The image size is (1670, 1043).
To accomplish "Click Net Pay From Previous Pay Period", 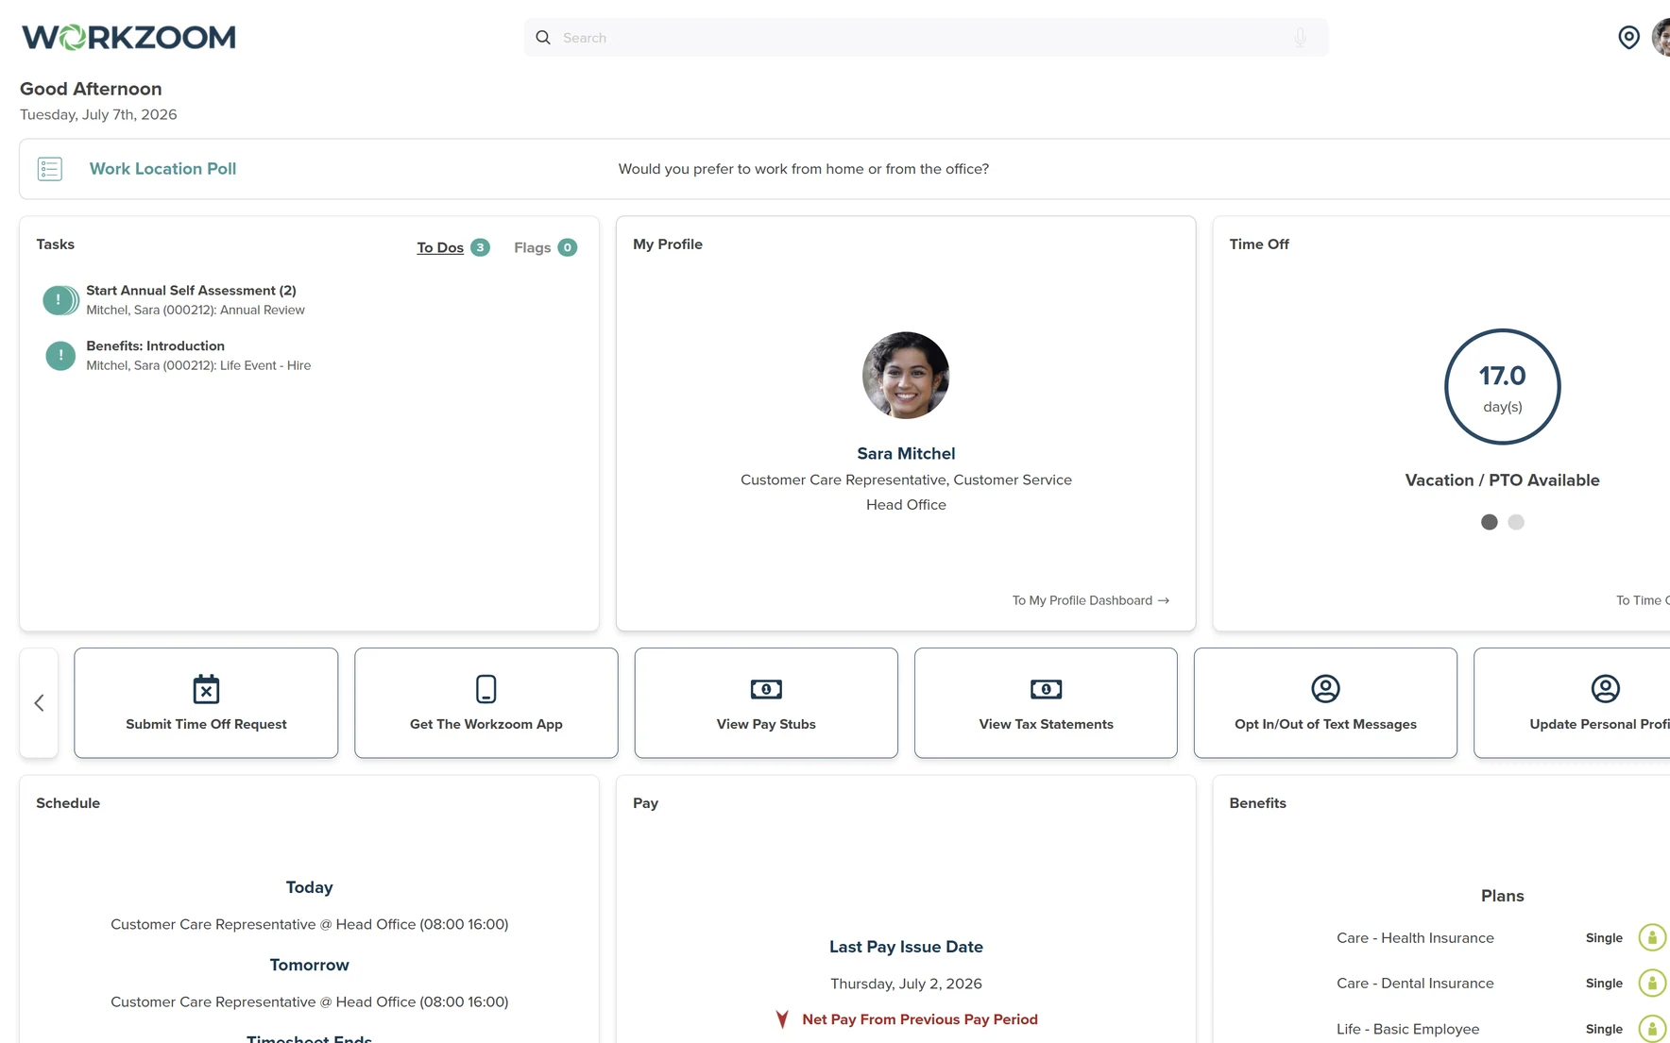I will coord(920,1019).
